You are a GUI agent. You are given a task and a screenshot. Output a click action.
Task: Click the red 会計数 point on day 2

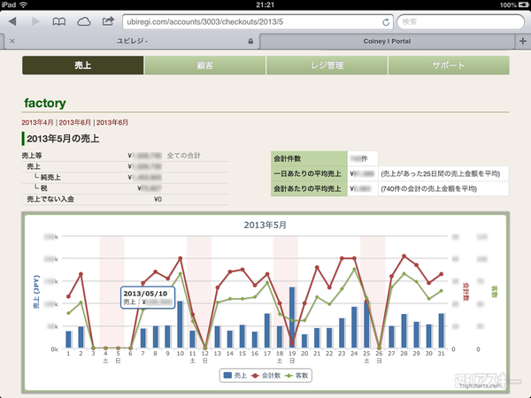(x=81, y=274)
